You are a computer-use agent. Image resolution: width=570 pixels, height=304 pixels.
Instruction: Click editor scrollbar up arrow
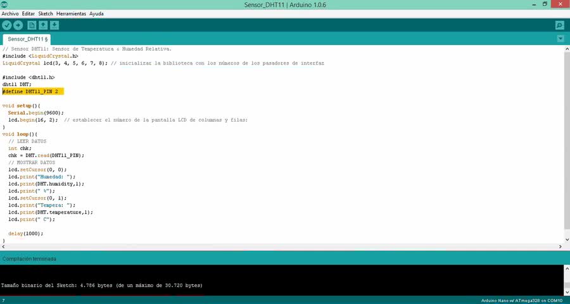(567, 48)
